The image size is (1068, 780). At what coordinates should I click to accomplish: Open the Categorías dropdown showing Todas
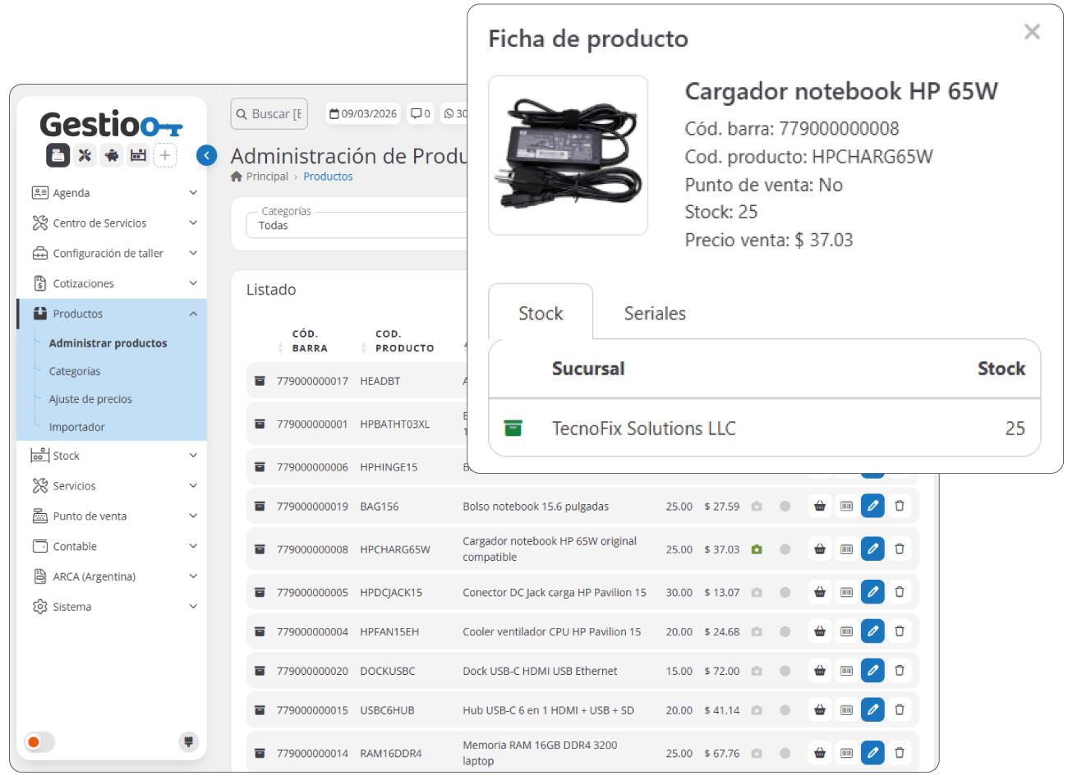pos(357,225)
